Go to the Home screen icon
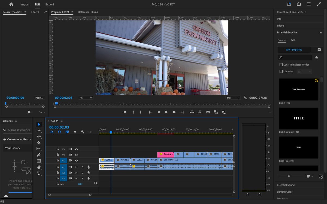Image resolution: width=327 pixels, height=204 pixels. point(11,4)
